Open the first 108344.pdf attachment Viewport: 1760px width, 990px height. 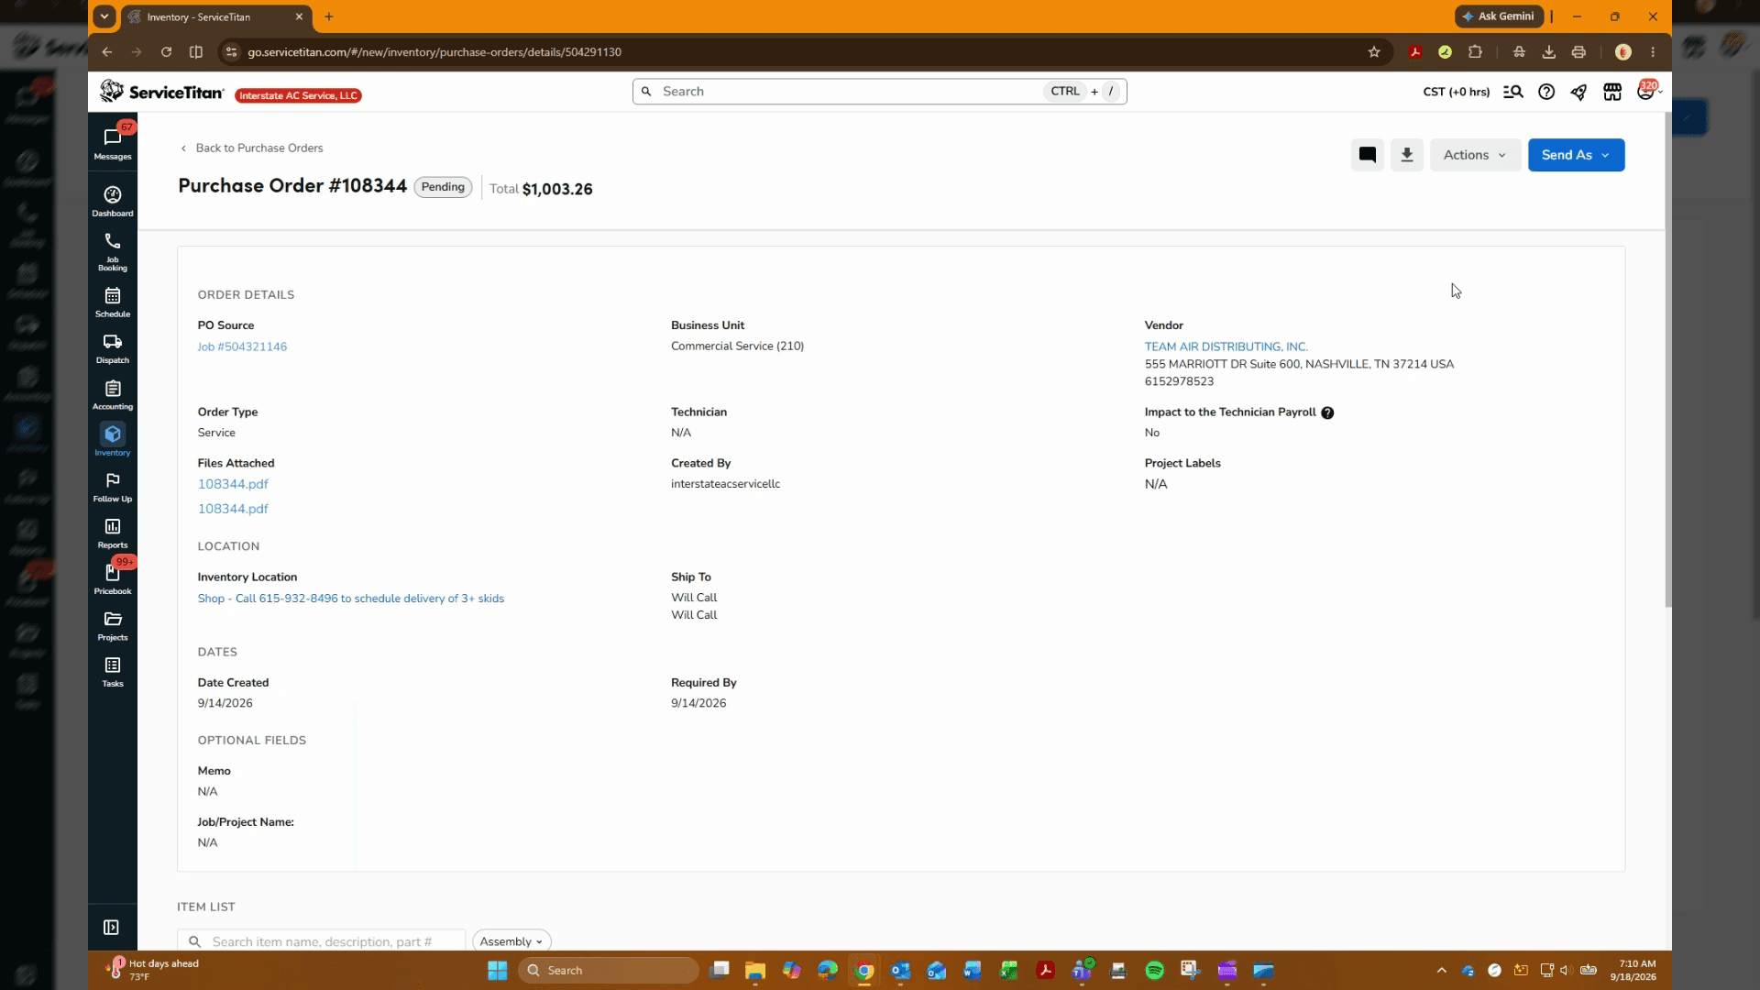coord(233,484)
